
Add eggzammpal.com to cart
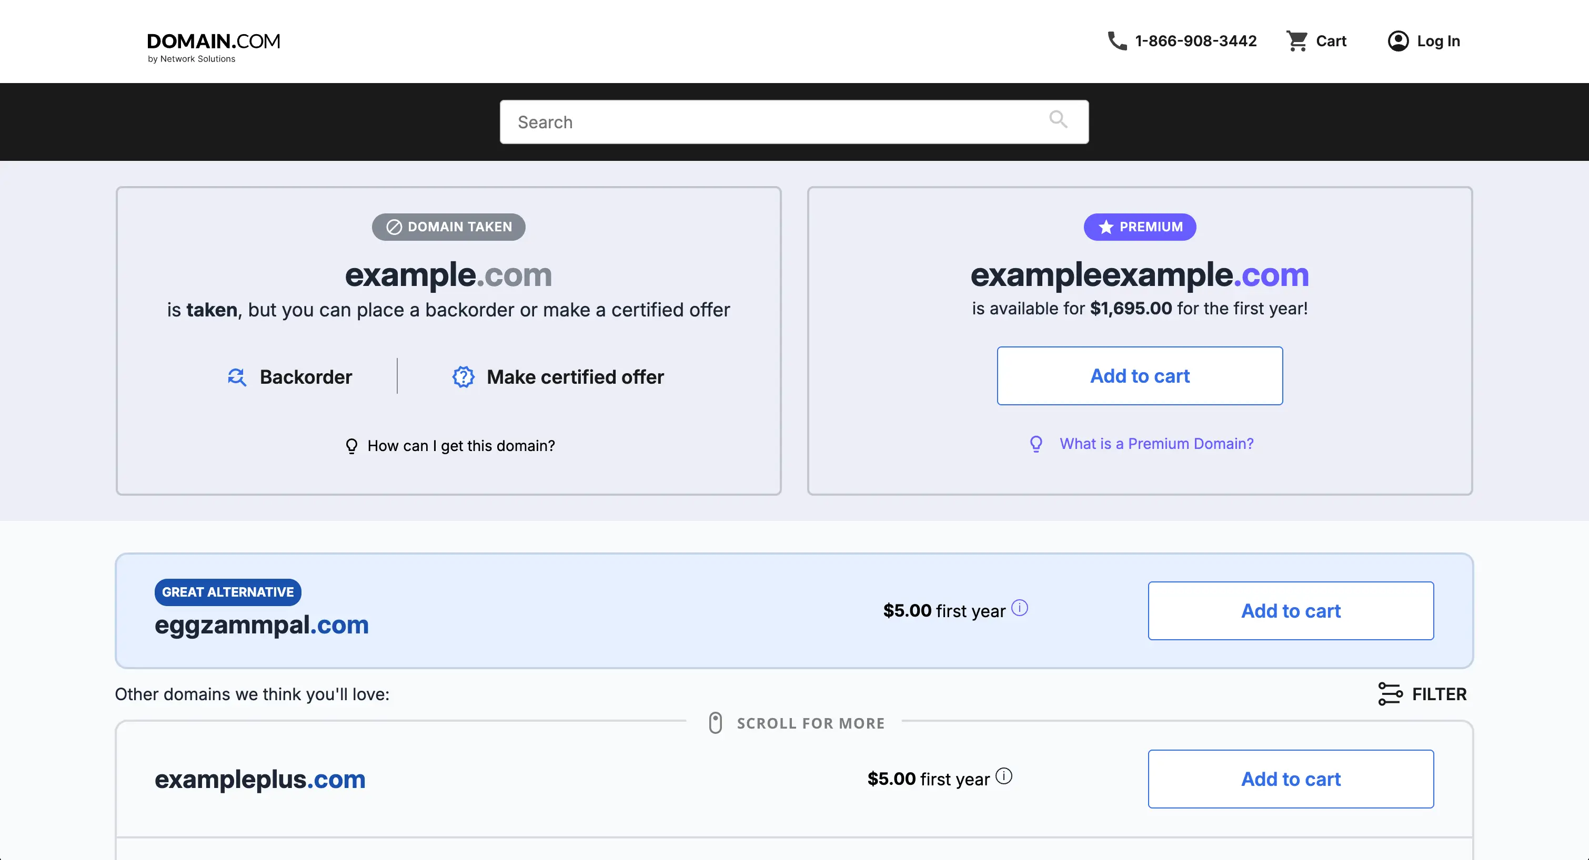(1291, 610)
